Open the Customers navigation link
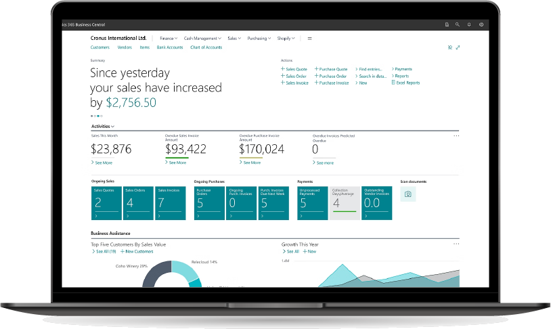This screenshot has width=551, height=329. click(x=100, y=47)
